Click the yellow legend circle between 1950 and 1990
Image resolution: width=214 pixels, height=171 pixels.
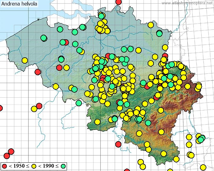pyautogui.click(x=34, y=166)
